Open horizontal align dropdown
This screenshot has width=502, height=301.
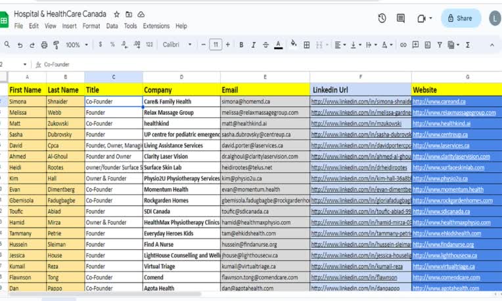pyautogui.click(x=340, y=45)
